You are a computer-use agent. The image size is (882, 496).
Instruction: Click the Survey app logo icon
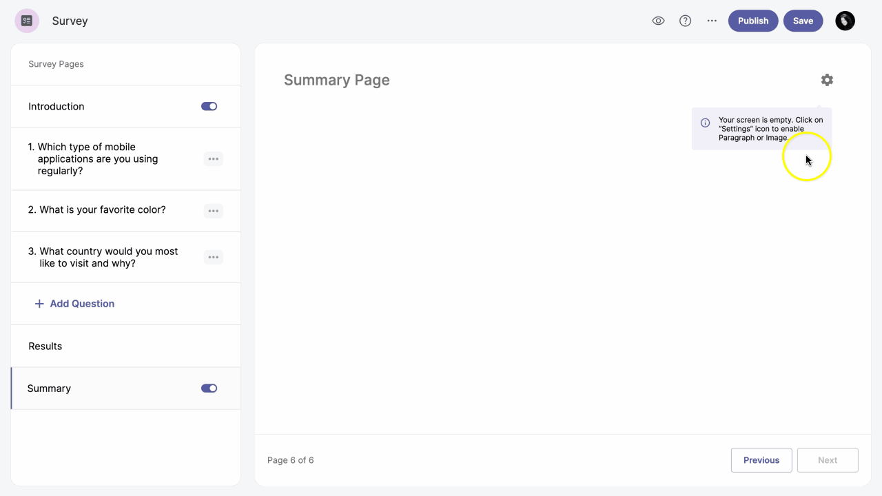point(27,21)
